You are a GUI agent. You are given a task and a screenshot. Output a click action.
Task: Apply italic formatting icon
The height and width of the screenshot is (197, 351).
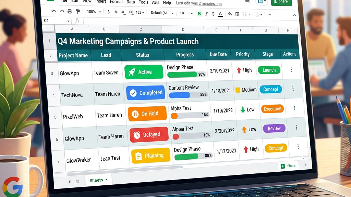pos(206,14)
